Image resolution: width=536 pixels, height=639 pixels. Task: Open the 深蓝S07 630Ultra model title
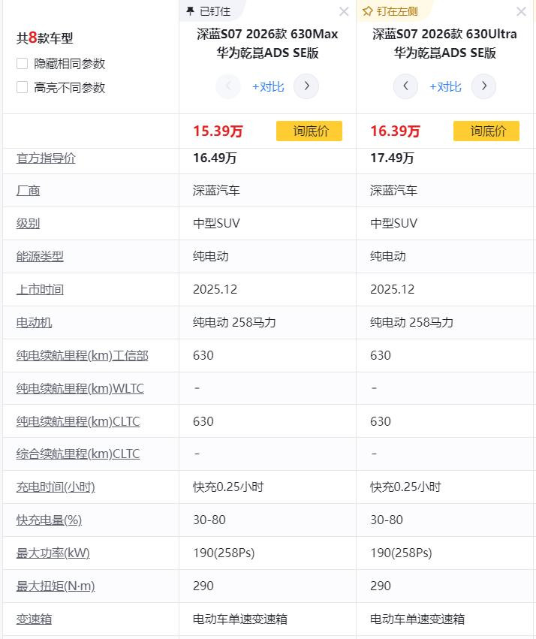tap(444, 44)
